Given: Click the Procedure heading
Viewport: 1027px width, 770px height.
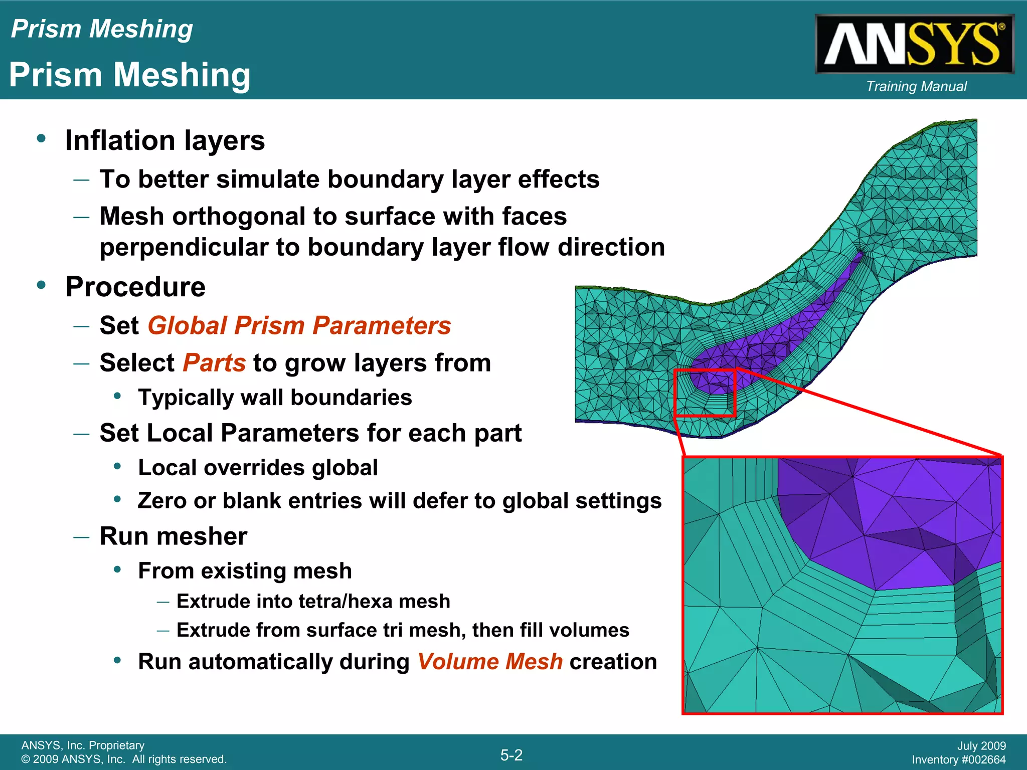Looking at the screenshot, I should [x=135, y=287].
